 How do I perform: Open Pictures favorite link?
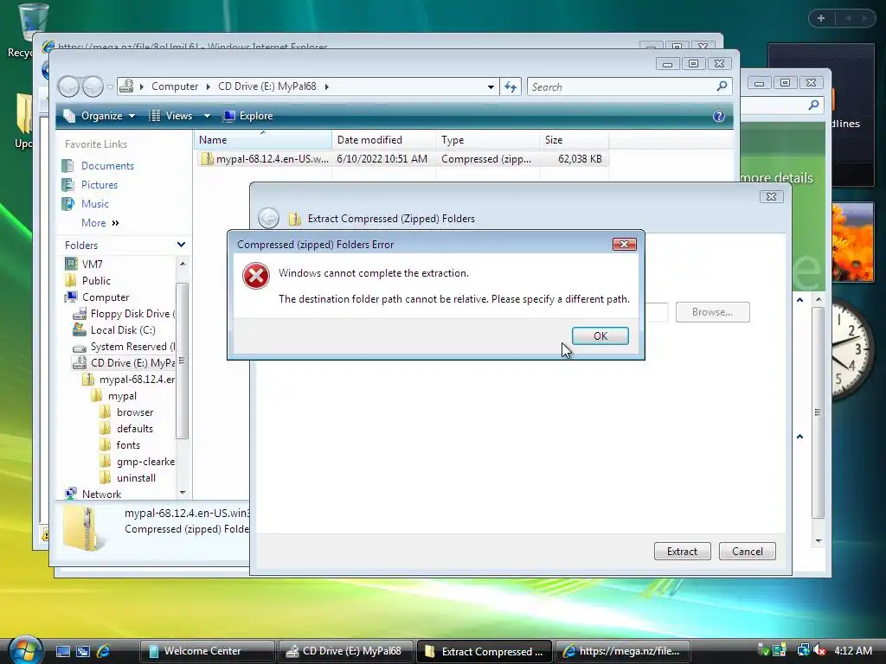(100, 185)
